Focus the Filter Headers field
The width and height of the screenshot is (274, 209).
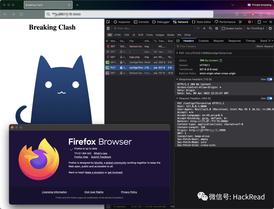point(215,47)
